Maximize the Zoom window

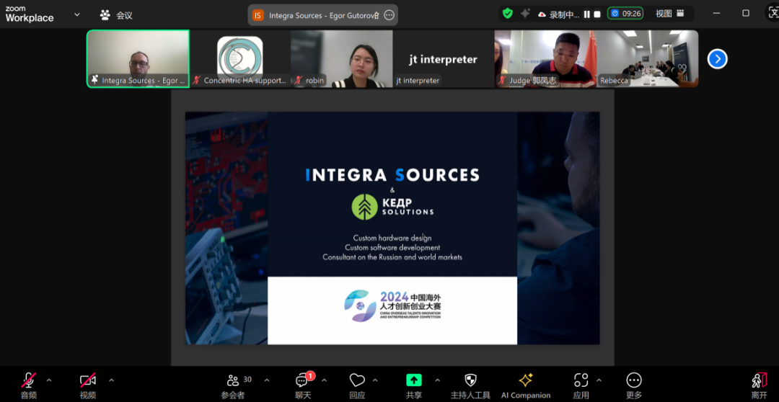point(746,14)
